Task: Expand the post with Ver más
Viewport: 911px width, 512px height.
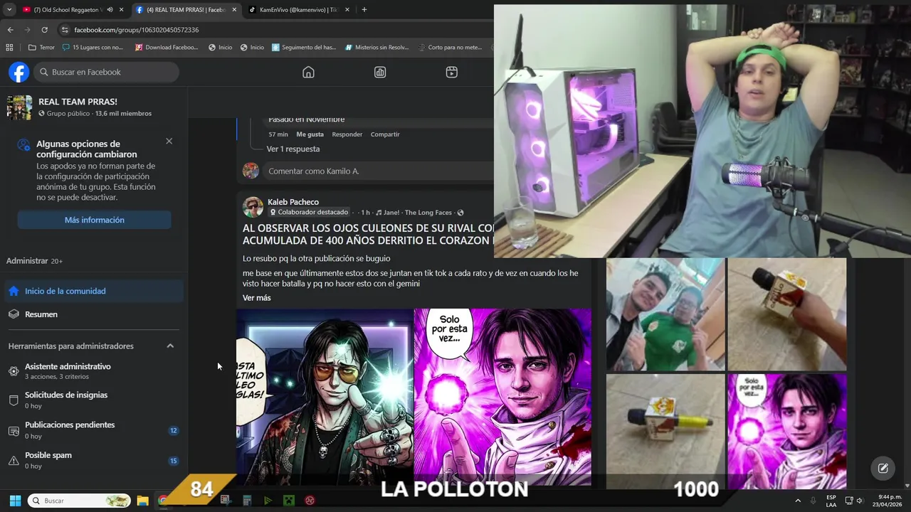Action: click(256, 298)
